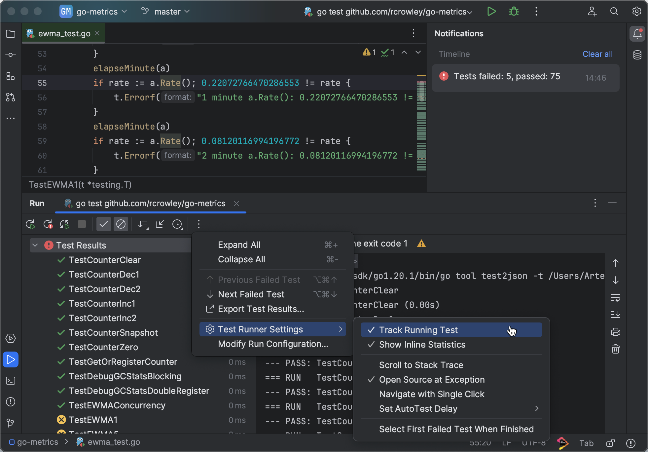This screenshot has height=452, width=648.
Task: Open the Notifications bell icon
Action: 637,34
